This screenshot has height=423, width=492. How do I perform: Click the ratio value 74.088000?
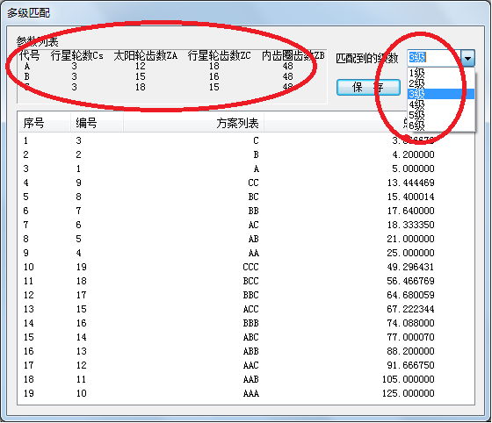(411, 323)
